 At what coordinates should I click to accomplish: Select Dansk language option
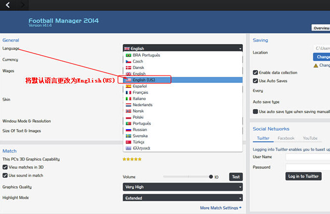point(183,68)
